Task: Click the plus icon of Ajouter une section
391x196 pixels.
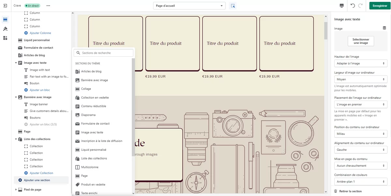Action: (20, 180)
